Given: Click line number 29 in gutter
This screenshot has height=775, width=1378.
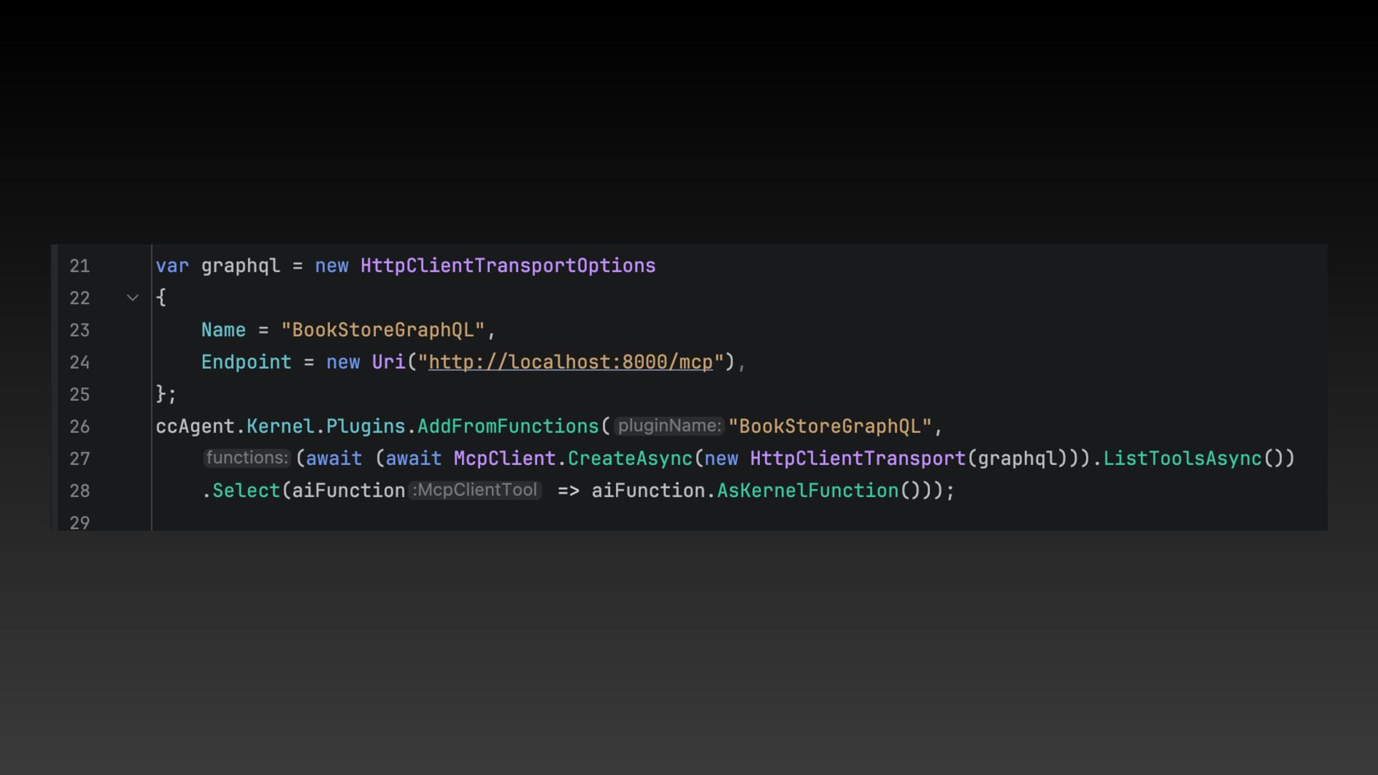Looking at the screenshot, I should point(80,522).
